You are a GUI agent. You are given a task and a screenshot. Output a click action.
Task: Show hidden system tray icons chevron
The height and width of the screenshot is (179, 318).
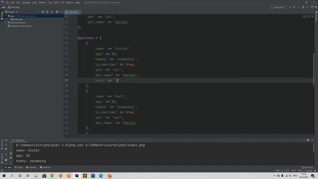coord(274,176)
